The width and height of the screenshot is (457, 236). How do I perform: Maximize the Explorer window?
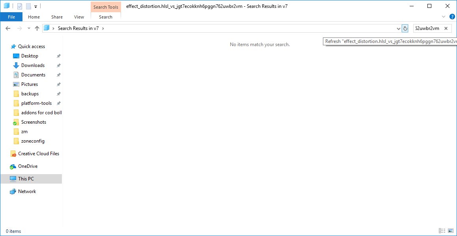[x=429, y=6]
